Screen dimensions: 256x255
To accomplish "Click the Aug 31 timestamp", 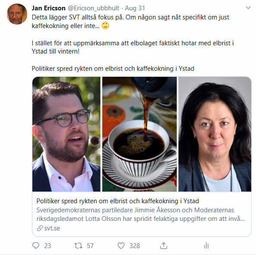I will (135, 8).
